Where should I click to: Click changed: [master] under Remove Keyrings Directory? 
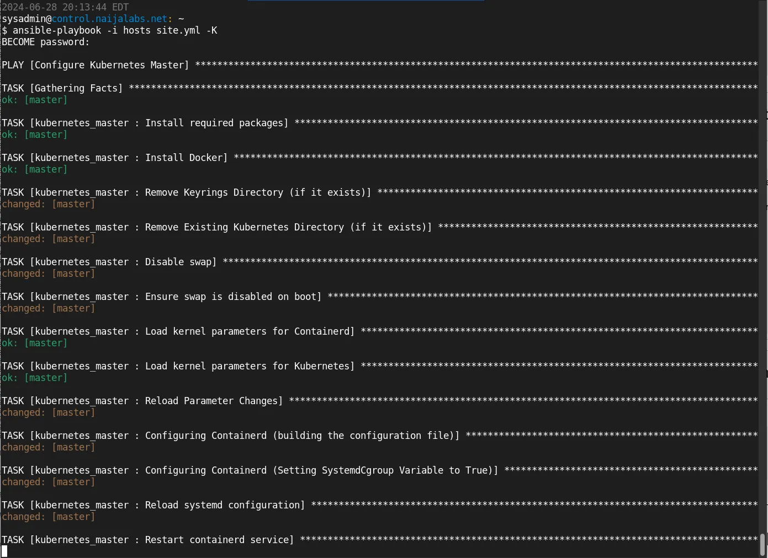click(49, 204)
